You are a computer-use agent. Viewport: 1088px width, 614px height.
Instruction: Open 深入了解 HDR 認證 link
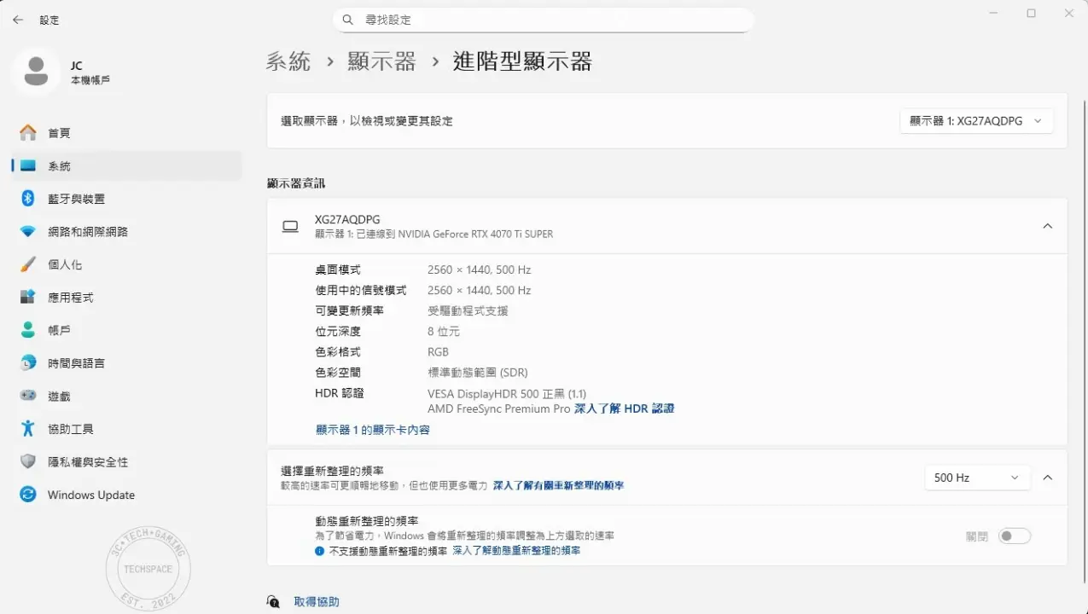624,409
